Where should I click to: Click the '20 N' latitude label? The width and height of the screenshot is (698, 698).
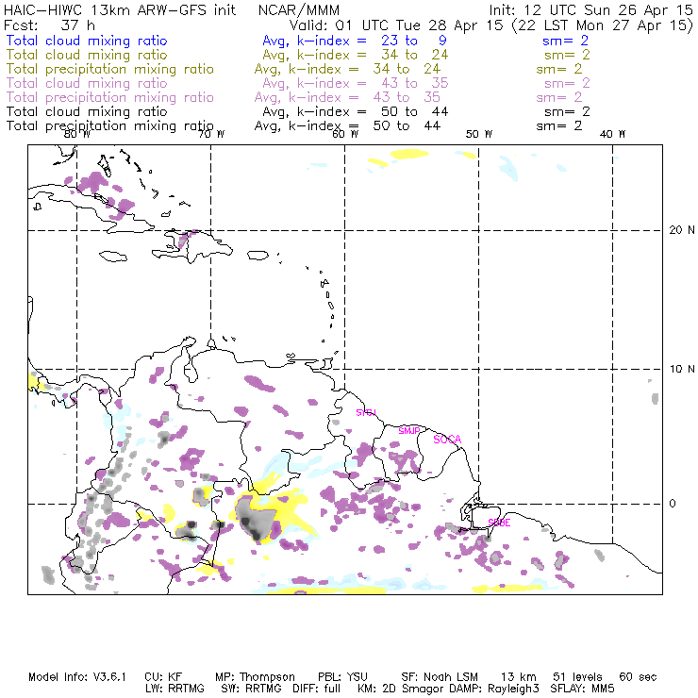[x=682, y=230]
